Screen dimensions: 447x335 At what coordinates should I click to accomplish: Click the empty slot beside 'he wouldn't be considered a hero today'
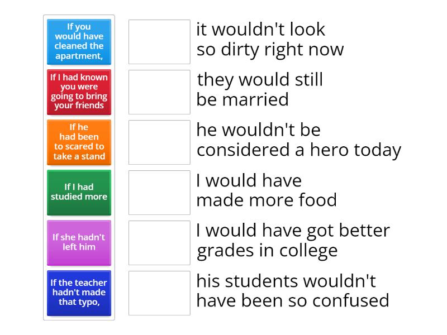tap(159, 140)
